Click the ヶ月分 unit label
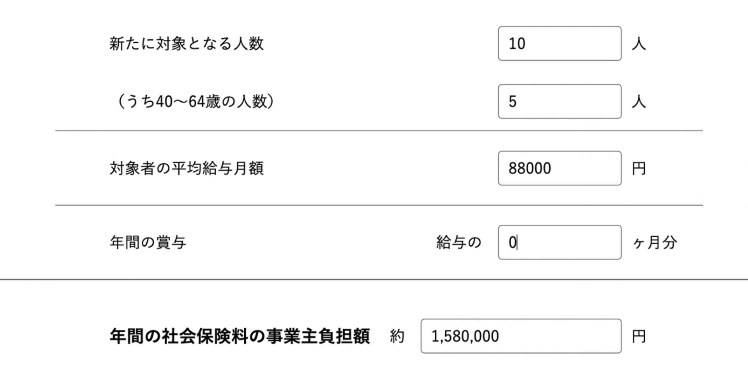This screenshot has width=748, height=380. pyautogui.click(x=654, y=243)
